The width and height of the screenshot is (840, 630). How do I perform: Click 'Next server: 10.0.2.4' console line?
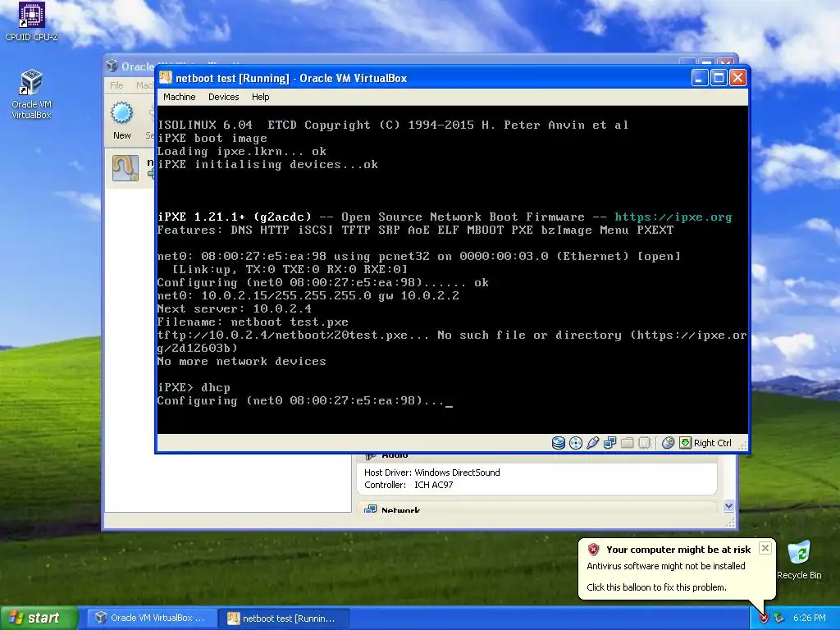coord(234,308)
